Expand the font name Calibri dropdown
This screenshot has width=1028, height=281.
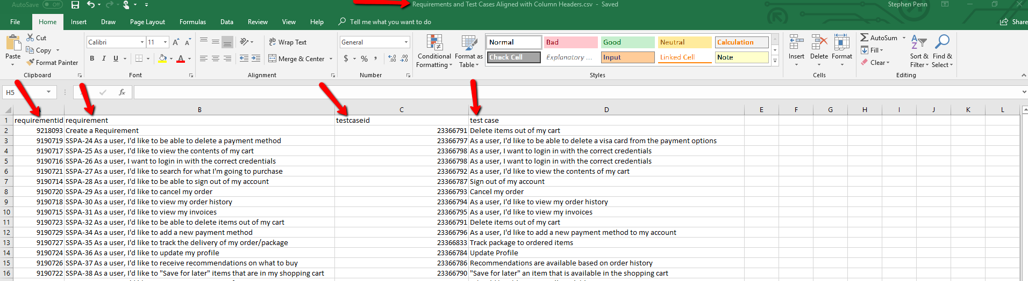142,42
